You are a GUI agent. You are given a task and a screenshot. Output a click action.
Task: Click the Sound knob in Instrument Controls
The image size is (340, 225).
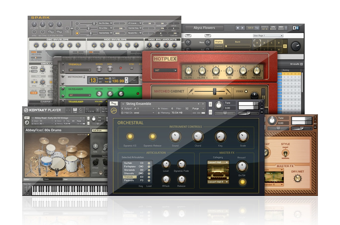(x=175, y=136)
